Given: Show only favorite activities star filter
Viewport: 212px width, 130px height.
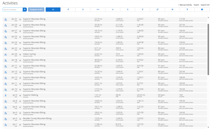Looking at the screenshot, I should (202, 10).
